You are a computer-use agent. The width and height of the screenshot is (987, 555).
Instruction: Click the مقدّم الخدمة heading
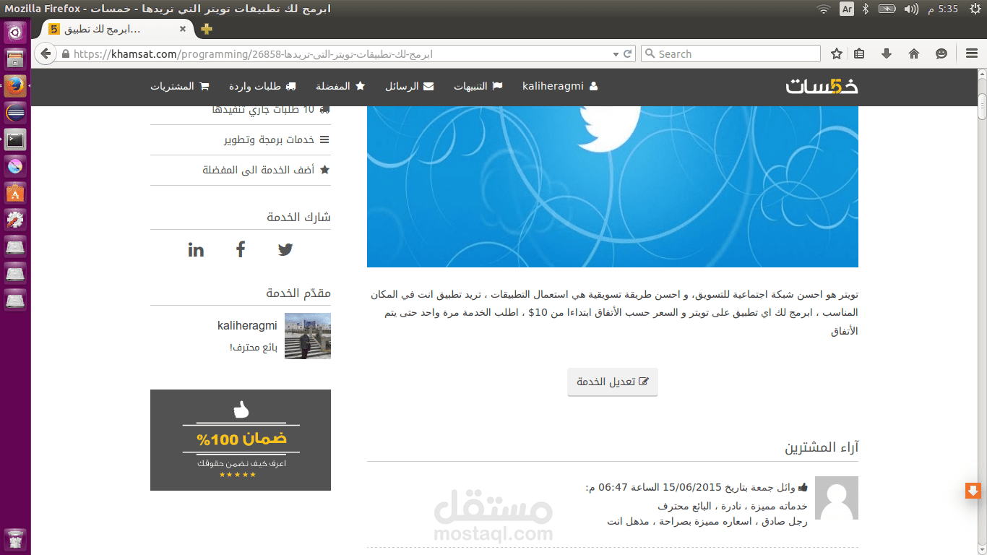tap(298, 293)
